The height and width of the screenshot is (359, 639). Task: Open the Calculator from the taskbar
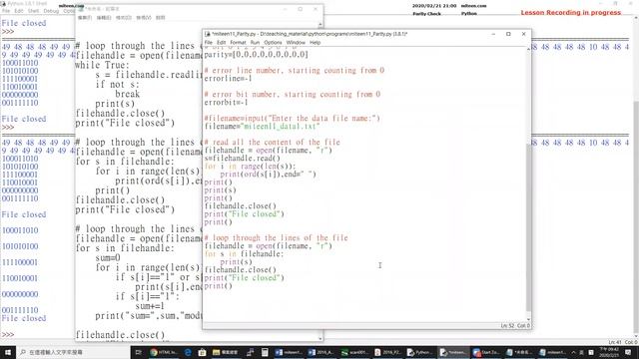pyautogui.click(x=265, y=352)
